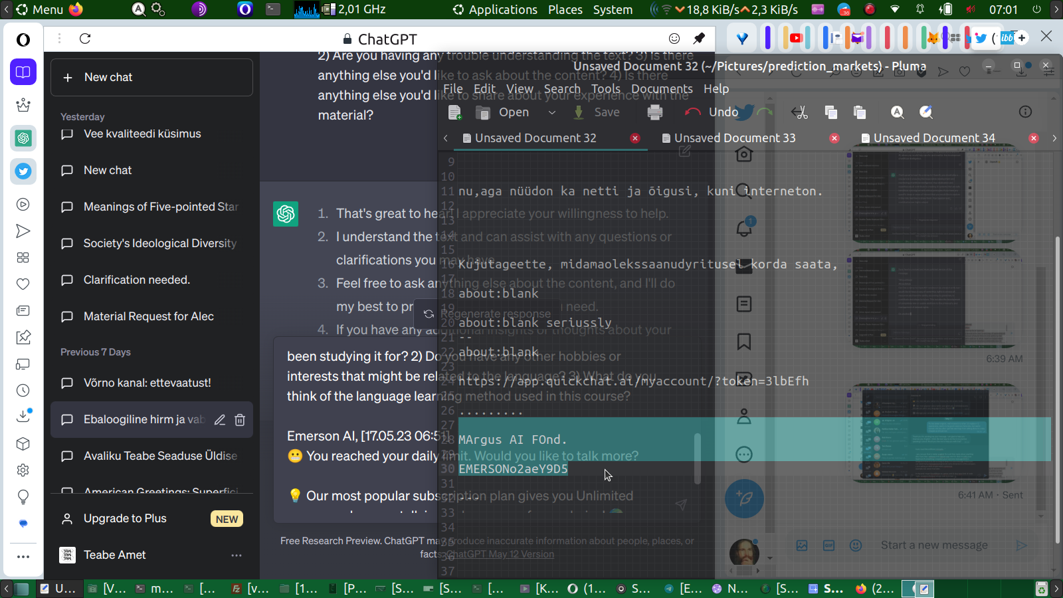Open Find and Replace in Pluma toolbar
Screen dimensions: 1063x598
click(x=926, y=112)
